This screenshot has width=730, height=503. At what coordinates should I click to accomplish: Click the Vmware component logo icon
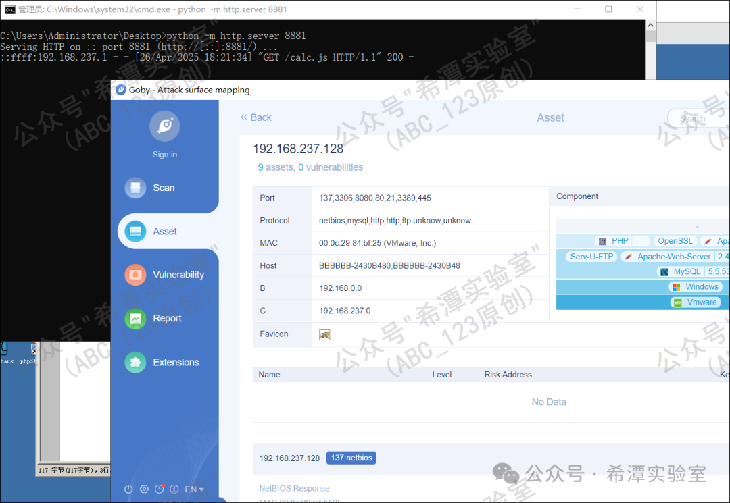pos(678,302)
